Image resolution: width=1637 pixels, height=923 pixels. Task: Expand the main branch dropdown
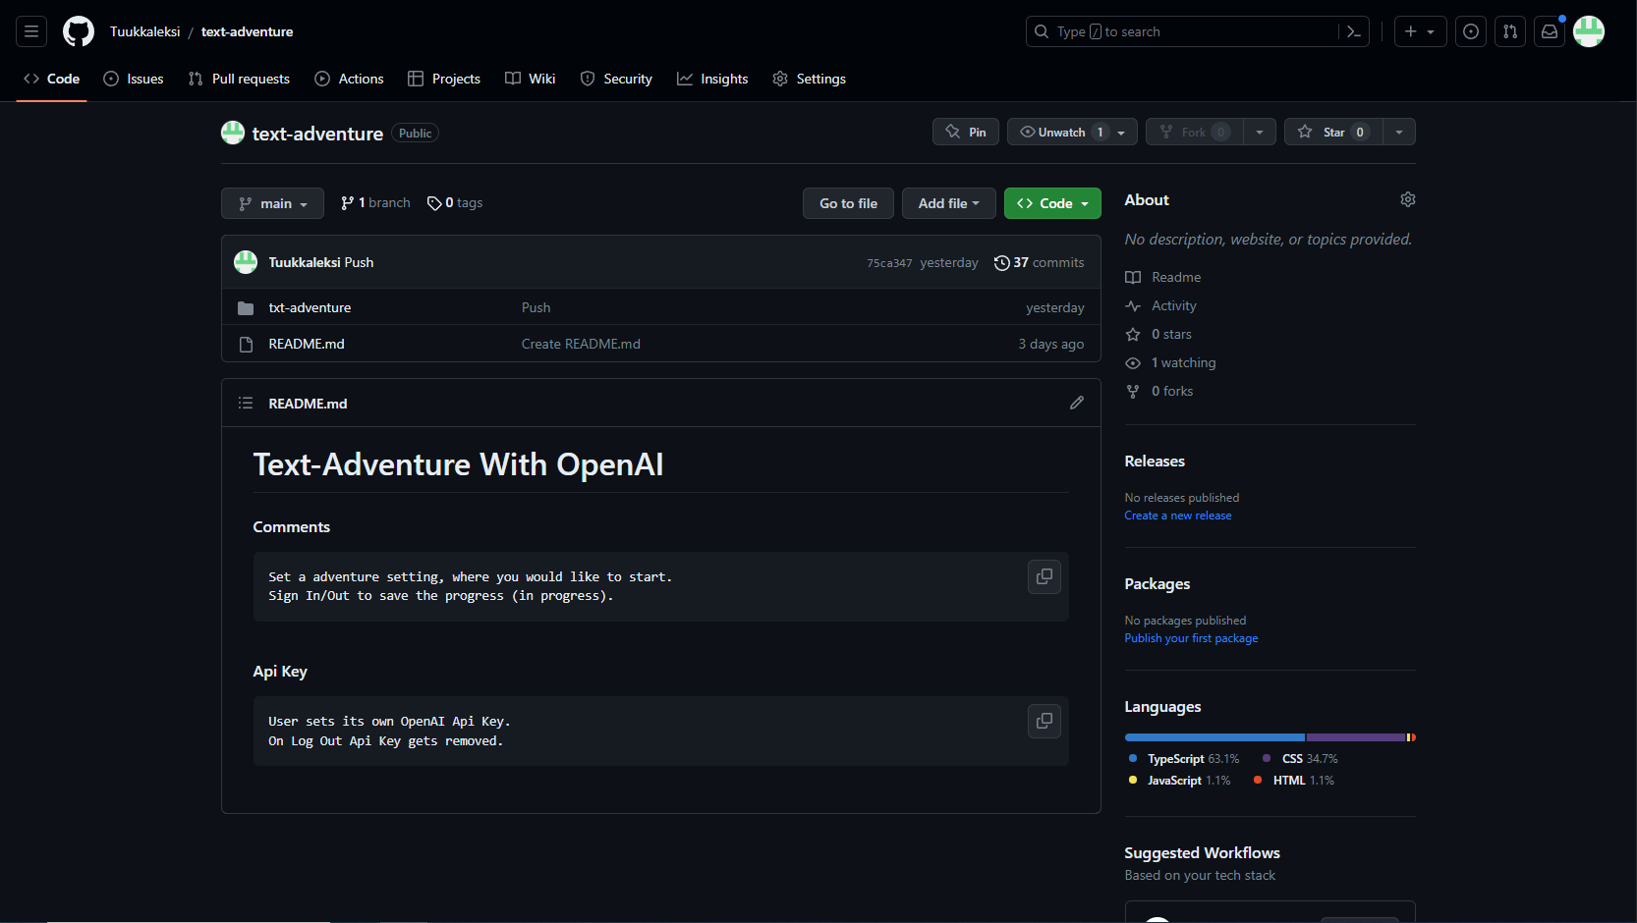click(272, 203)
